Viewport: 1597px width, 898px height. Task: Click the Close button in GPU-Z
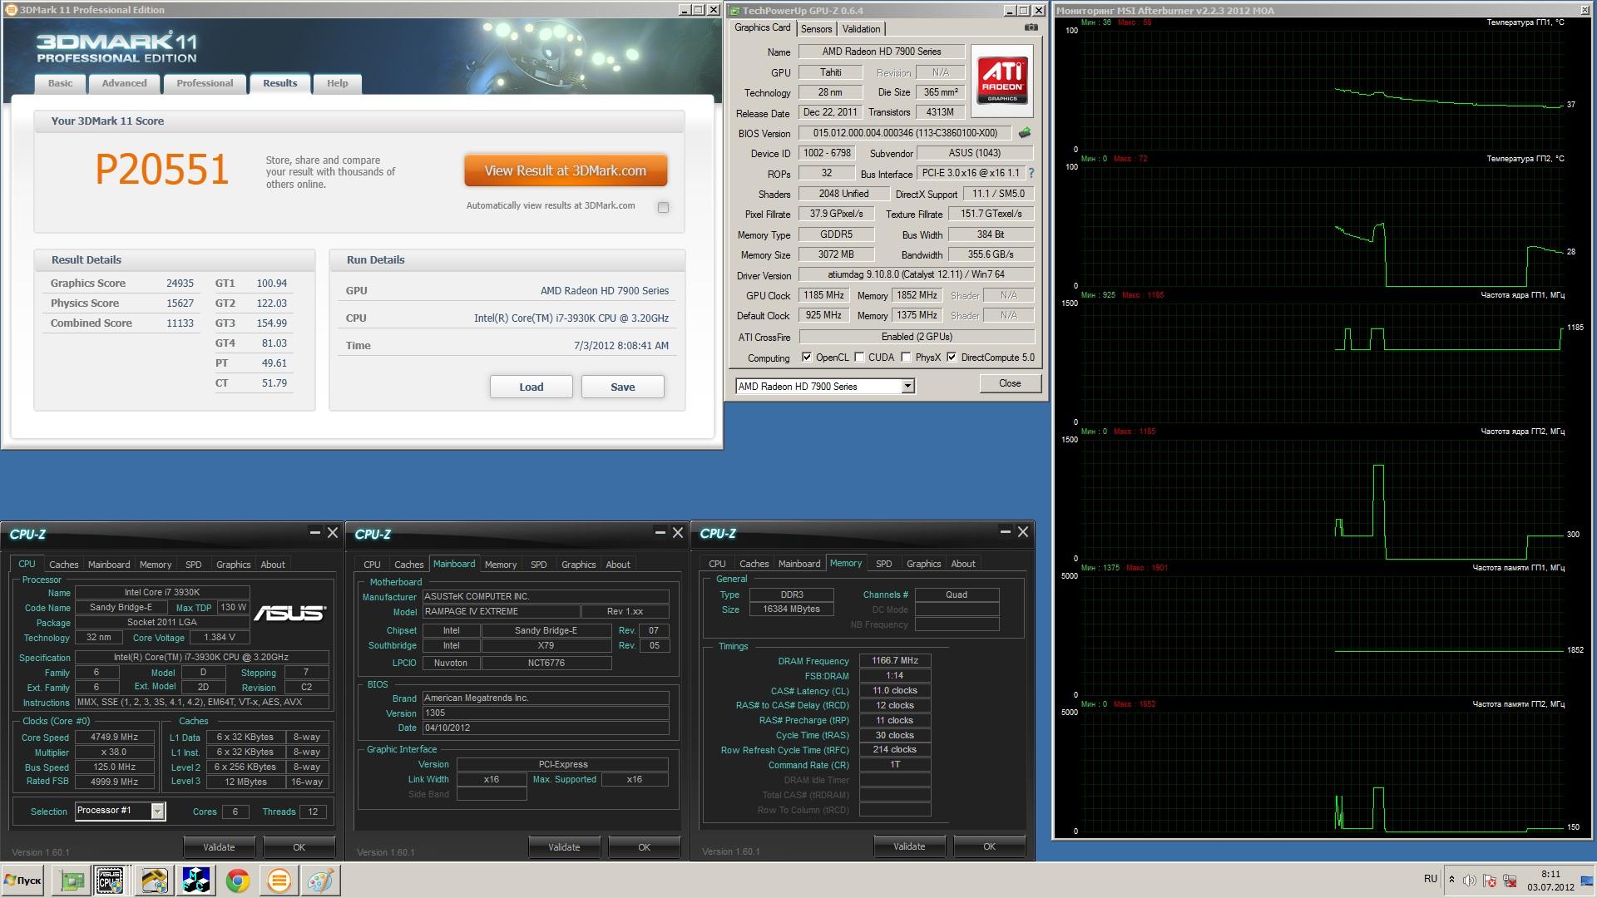pyautogui.click(x=1010, y=383)
